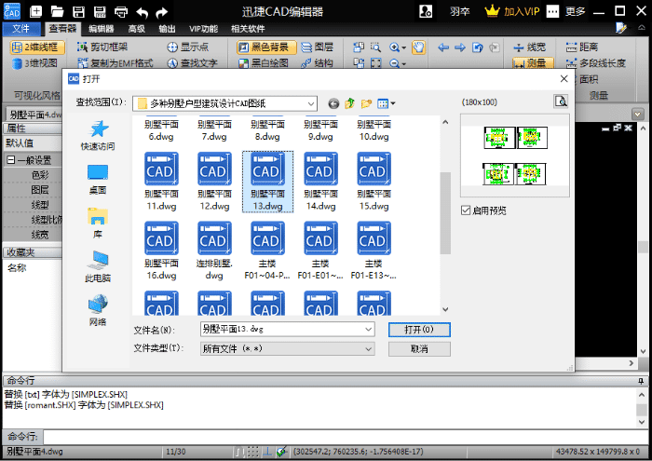Click the preview thumbnail image
The width and height of the screenshot is (652, 461).
click(515, 156)
